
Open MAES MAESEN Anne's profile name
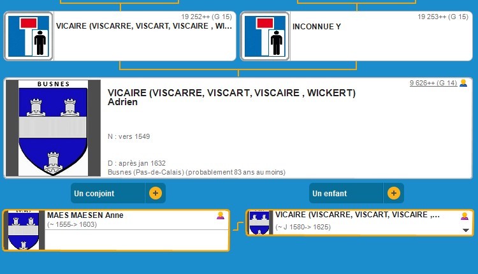click(85, 215)
